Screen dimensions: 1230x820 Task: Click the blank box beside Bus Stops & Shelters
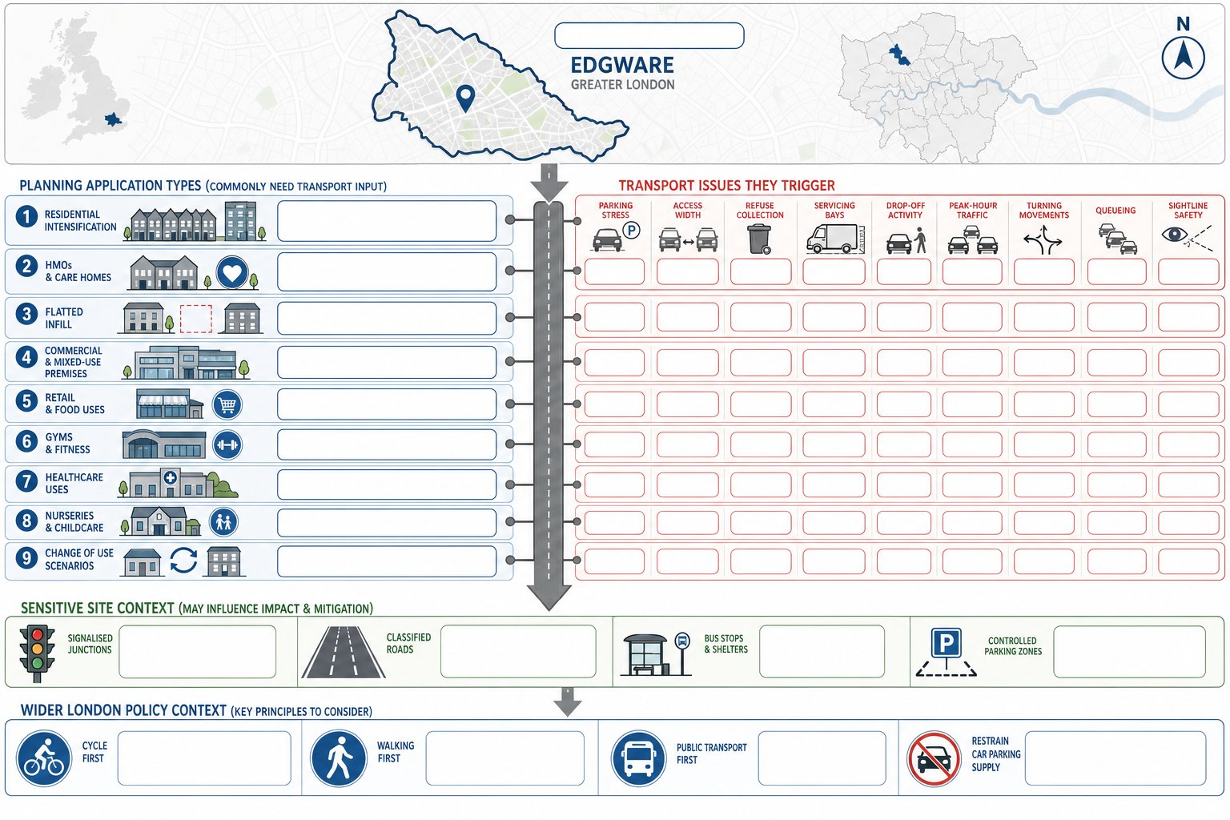tap(822, 652)
